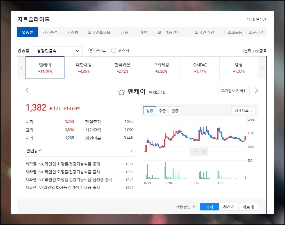The image size is (285, 225).
Task: Expand 상세차트 detailed chart
Action: coord(243,110)
